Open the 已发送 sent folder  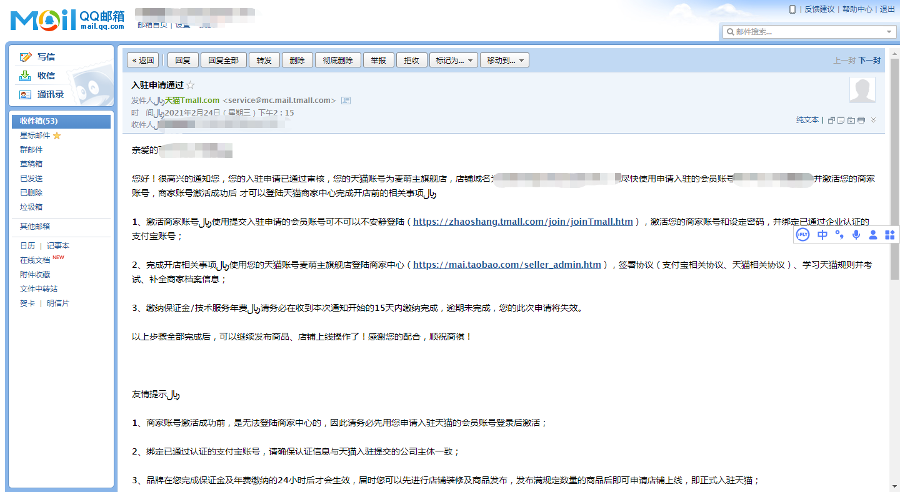point(31,179)
